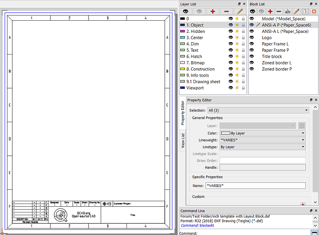Switch to the View List tab

(183, 140)
